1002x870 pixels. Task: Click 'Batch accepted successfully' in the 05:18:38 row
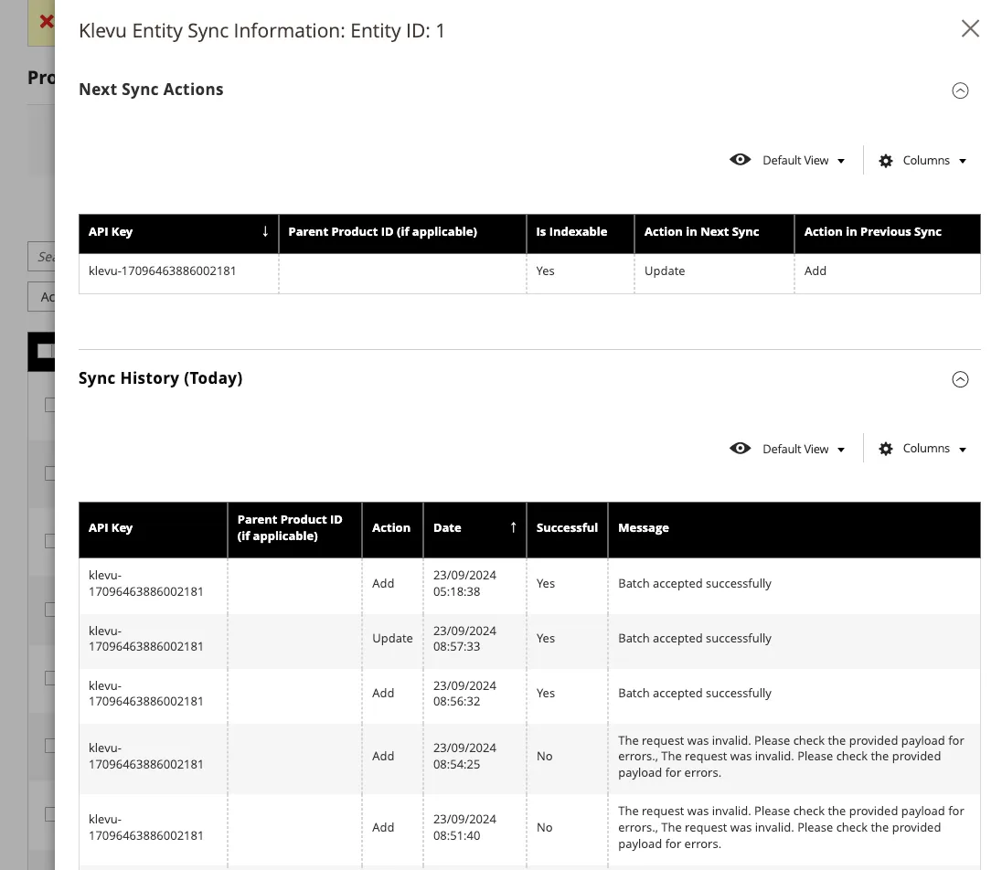[695, 584]
